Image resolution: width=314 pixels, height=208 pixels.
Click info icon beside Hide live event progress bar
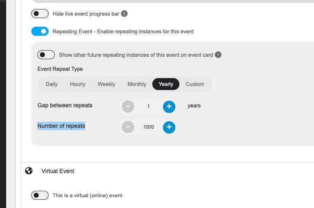tap(124, 14)
